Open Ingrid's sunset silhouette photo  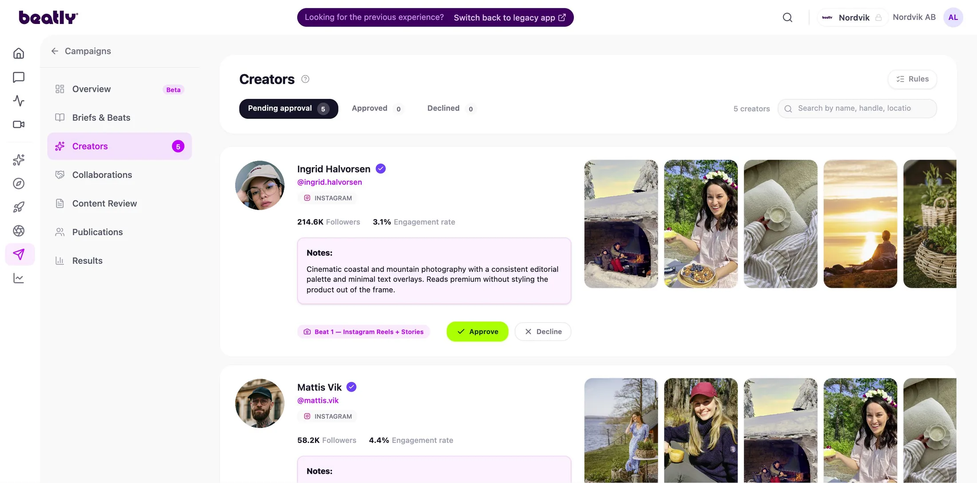pyautogui.click(x=860, y=224)
